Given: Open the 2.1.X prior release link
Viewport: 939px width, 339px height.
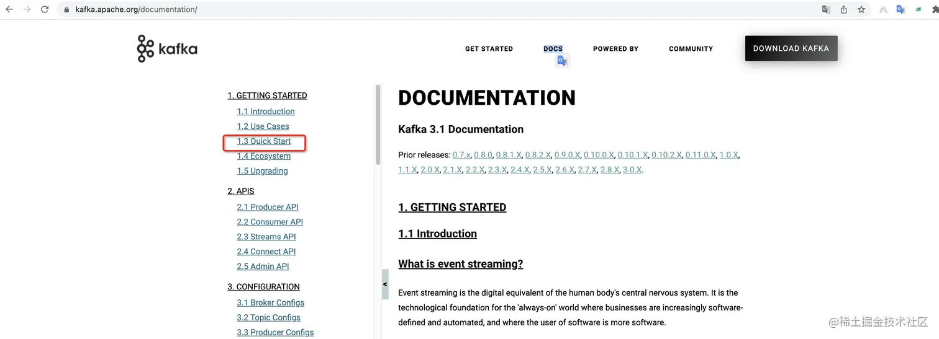Looking at the screenshot, I should (x=452, y=170).
